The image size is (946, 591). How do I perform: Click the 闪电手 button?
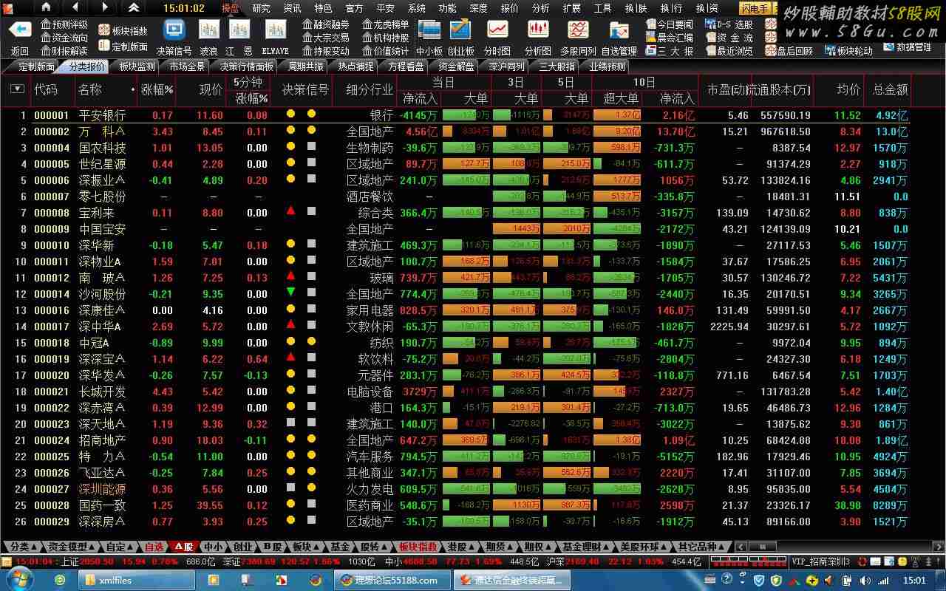pos(755,9)
